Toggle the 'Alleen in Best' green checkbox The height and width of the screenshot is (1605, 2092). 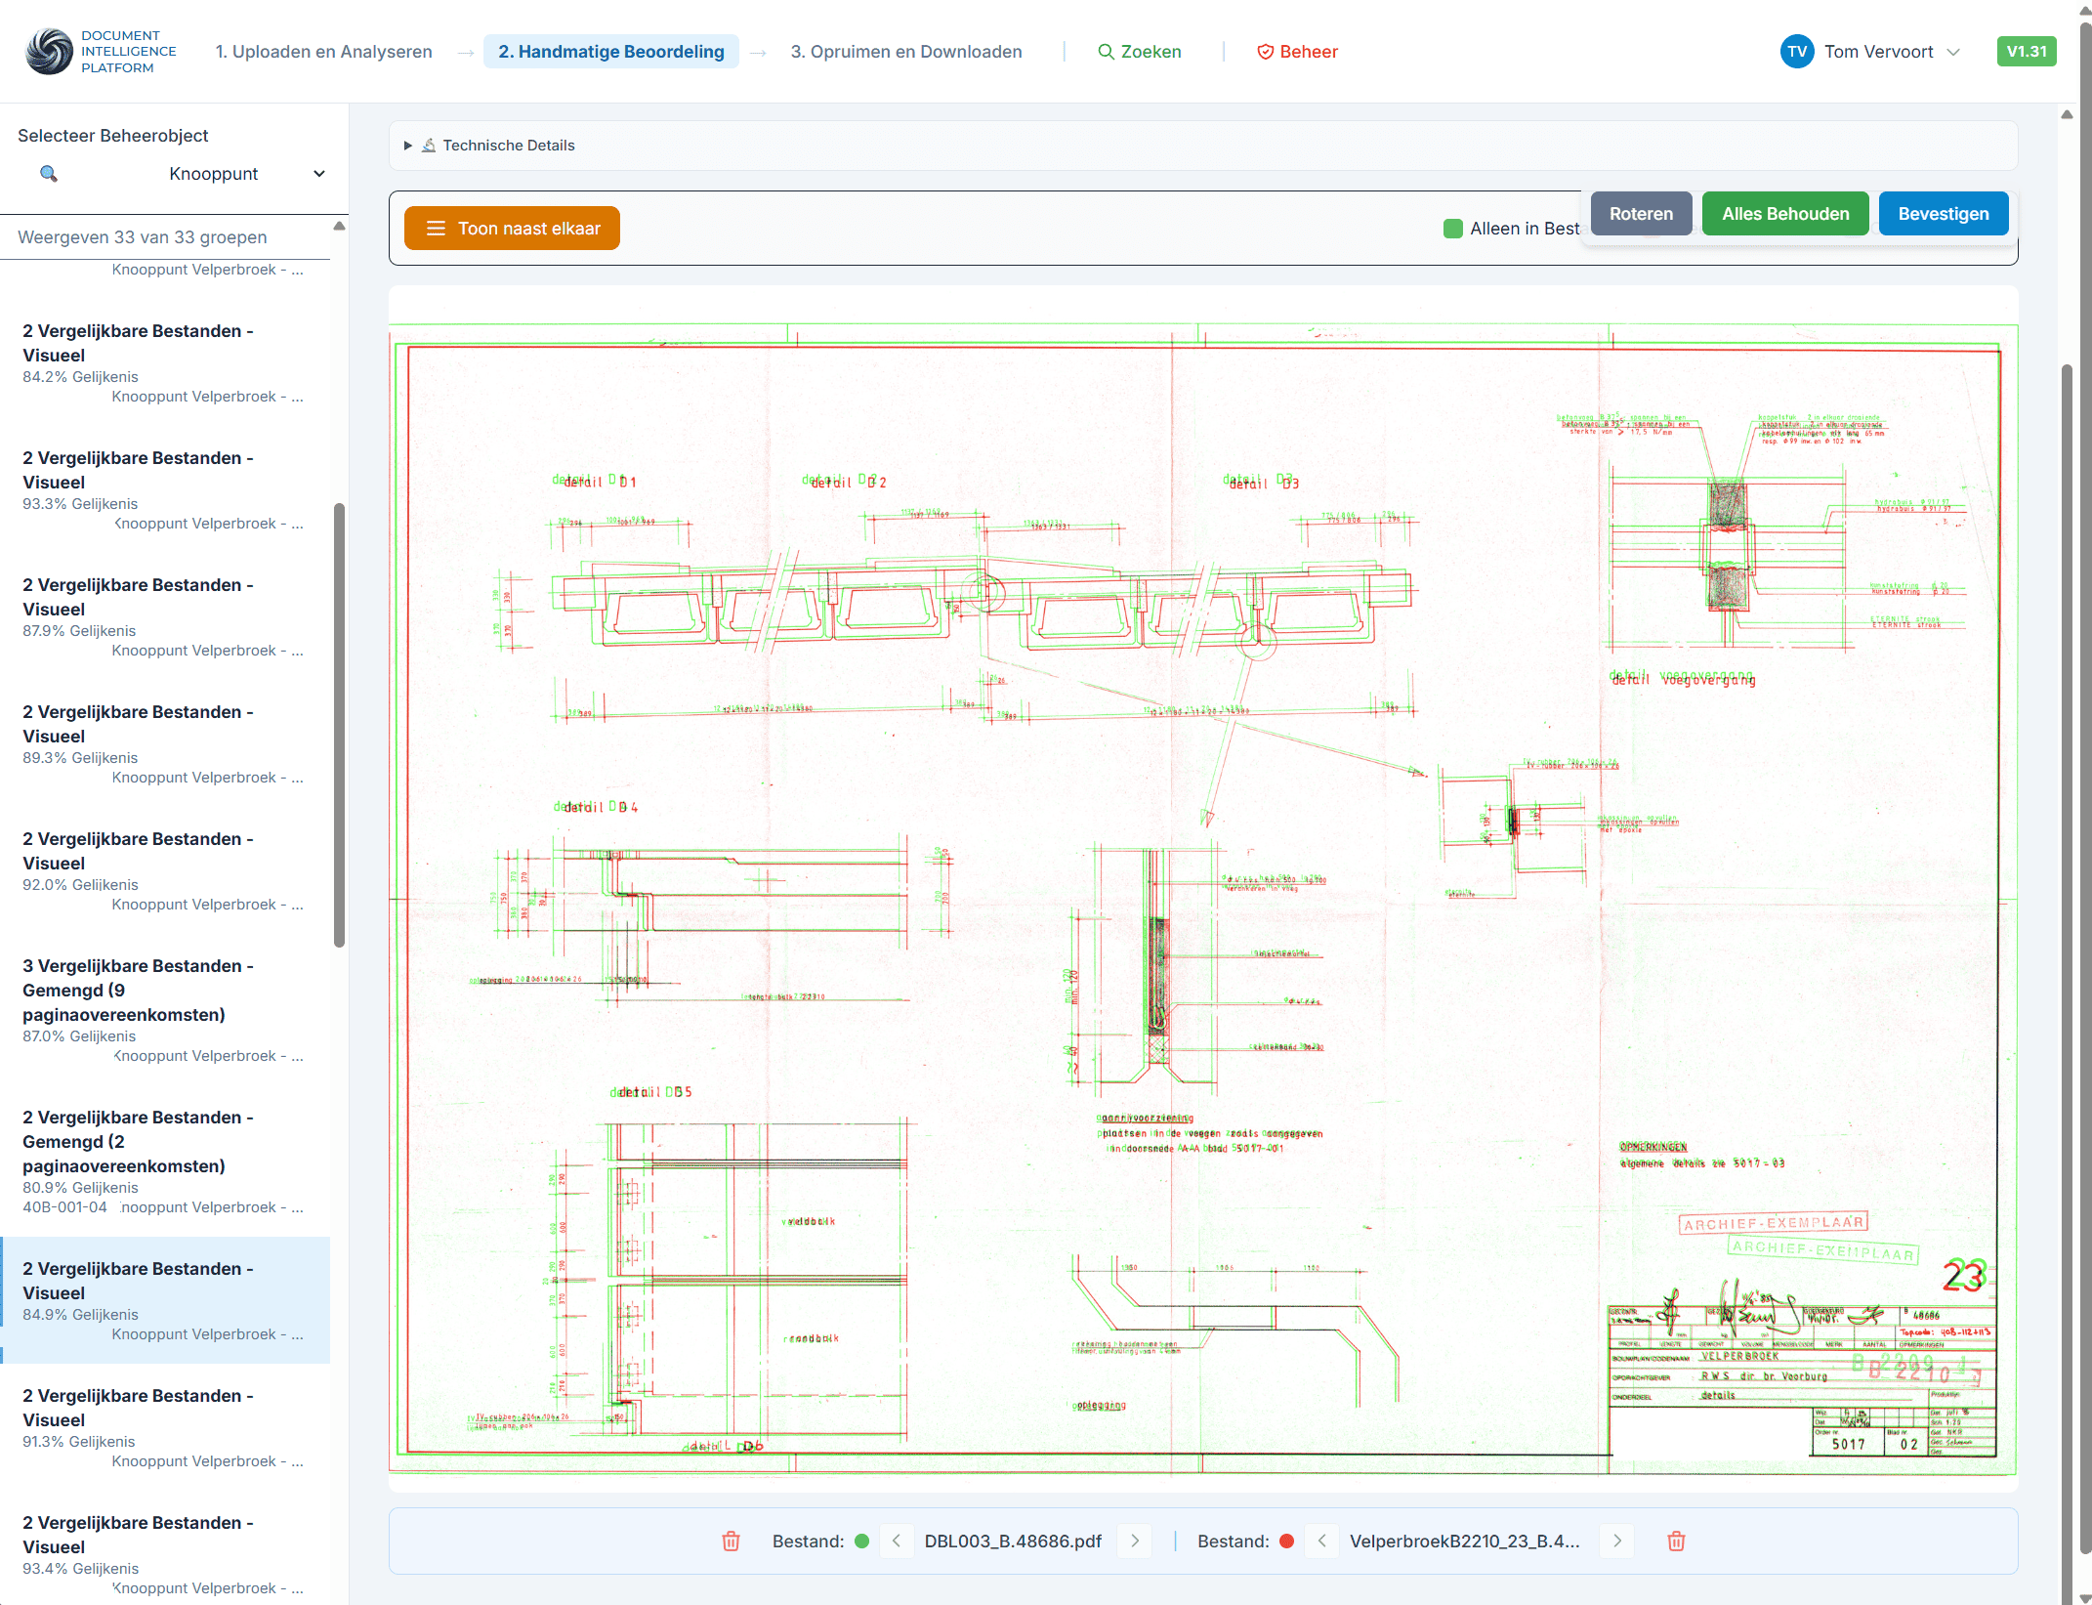click(x=1453, y=229)
